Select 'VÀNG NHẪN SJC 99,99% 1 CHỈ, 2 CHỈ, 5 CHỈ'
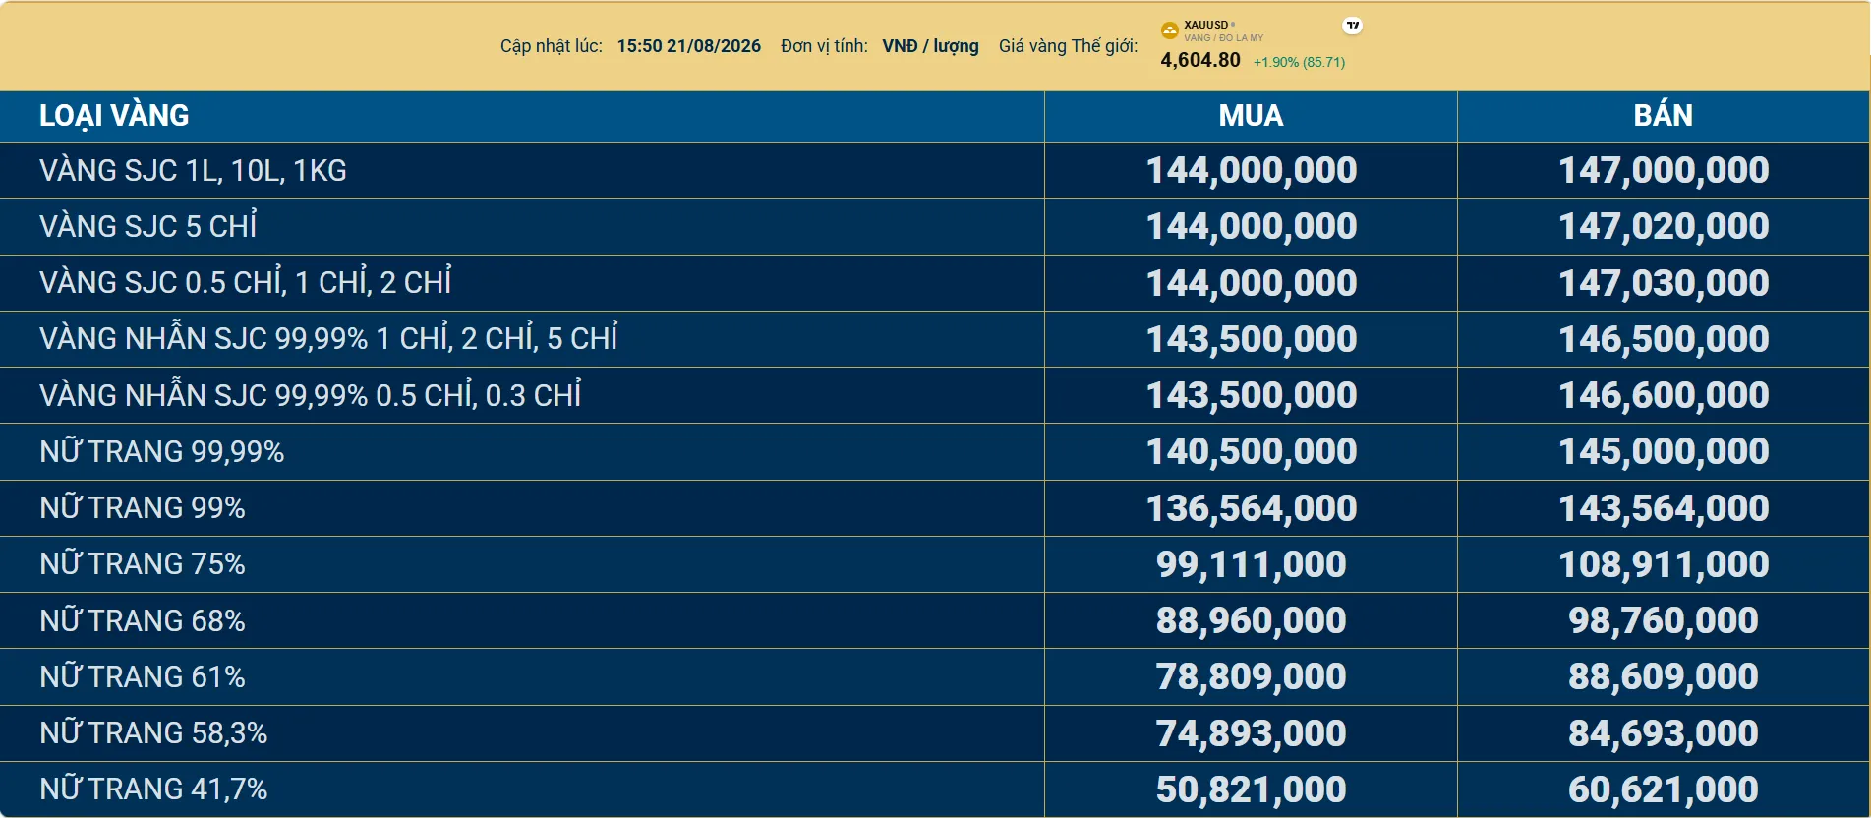Image resolution: width=1871 pixels, height=818 pixels. [328, 338]
